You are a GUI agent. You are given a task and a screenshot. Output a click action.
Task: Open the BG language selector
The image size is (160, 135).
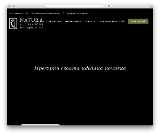pyautogui.click(x=123, y=21)
